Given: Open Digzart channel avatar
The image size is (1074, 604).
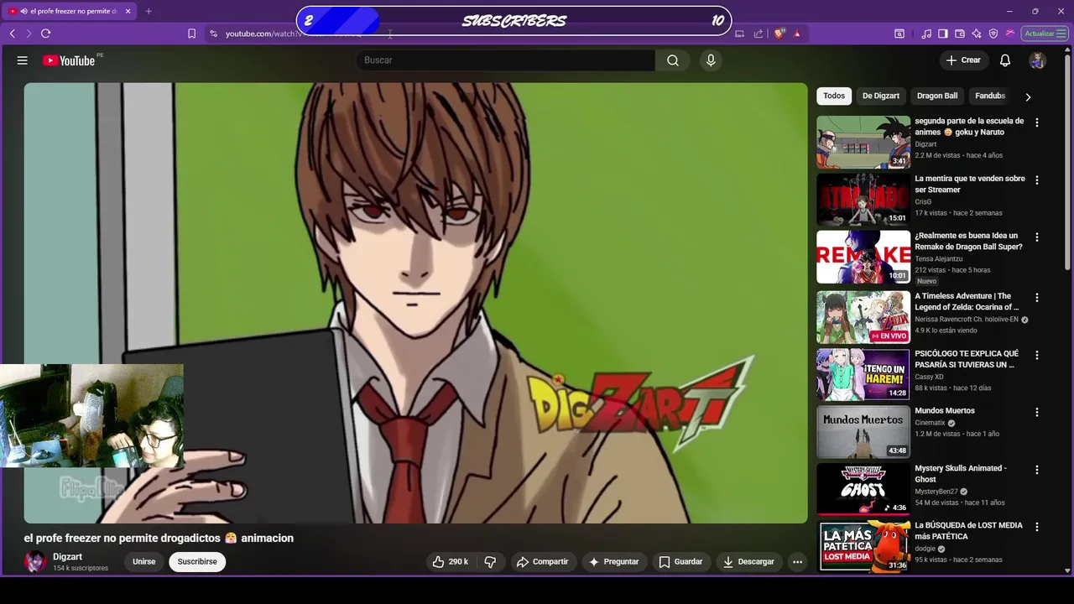Looking at the screenshot, I should click(35, 562).
